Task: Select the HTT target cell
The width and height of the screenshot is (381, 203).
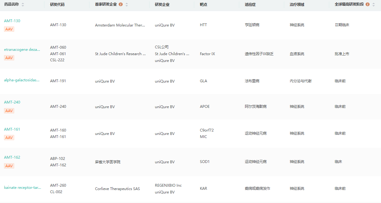Action: point(203,25)
